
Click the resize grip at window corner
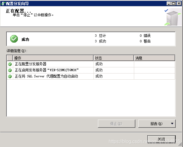180,144
